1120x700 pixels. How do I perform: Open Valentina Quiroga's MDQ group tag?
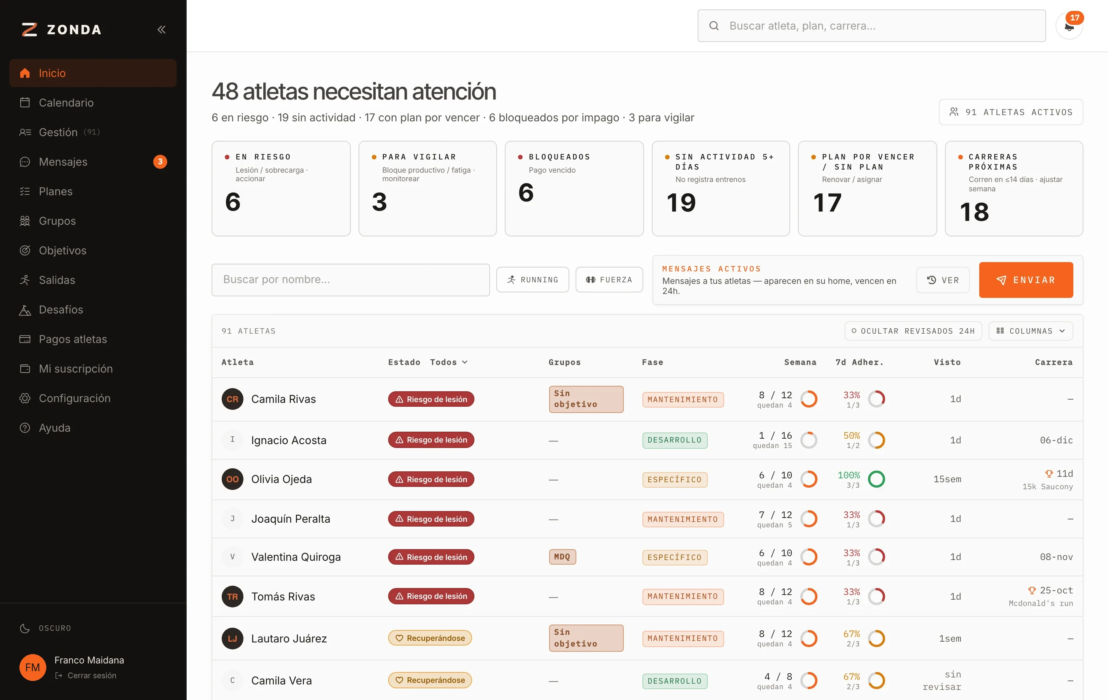[x=562, y=557]
